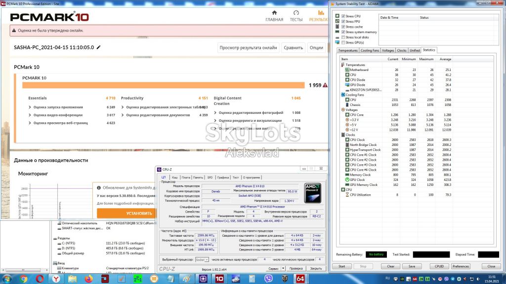
Task: Expand Оценка запуска приложения row
Action: click(30, 107)
